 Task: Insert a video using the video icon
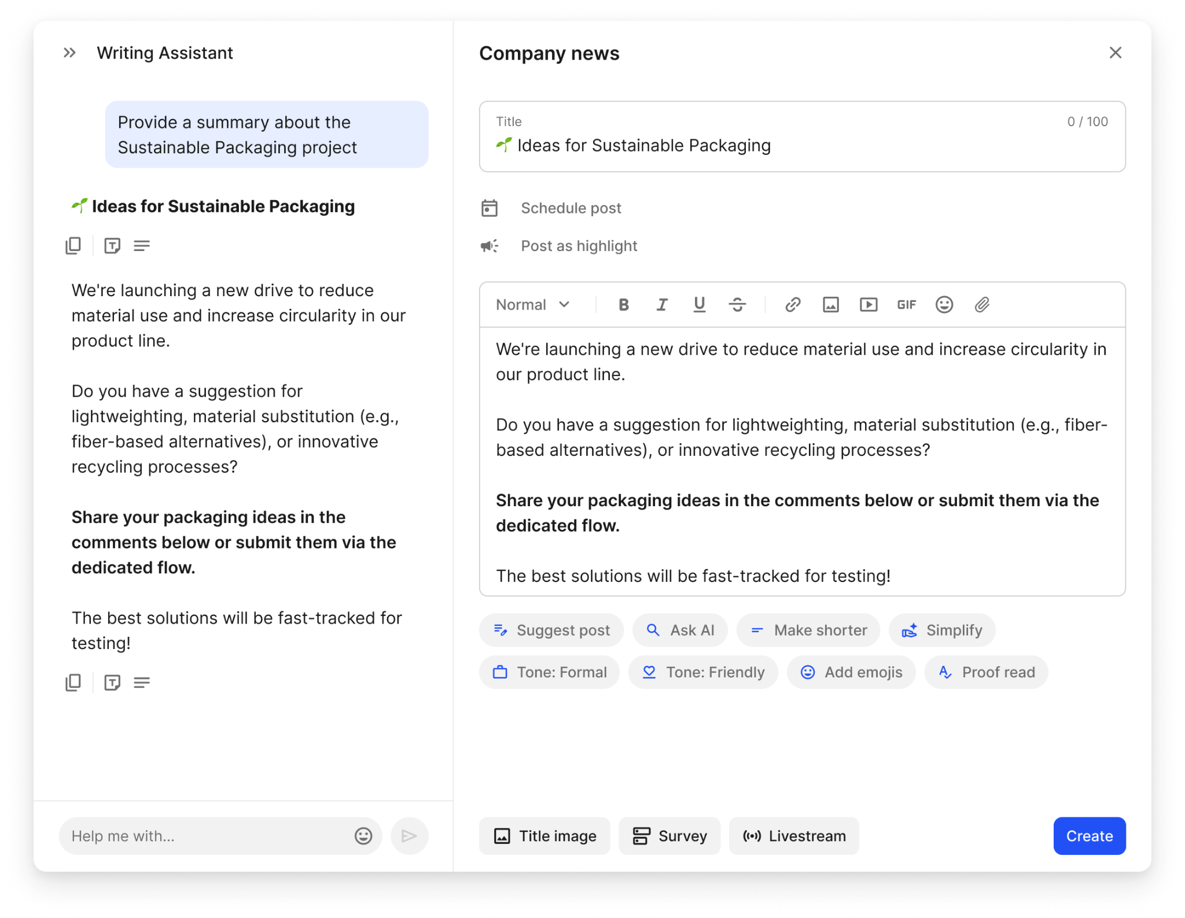(x=868, y=304)
